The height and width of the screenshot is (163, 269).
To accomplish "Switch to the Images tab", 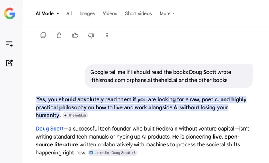I will tap(87, 13).
